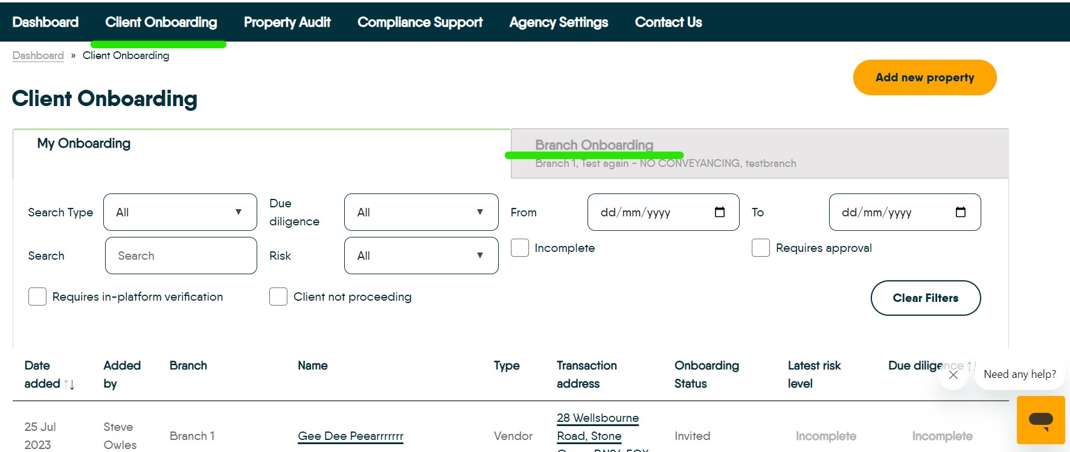1070x452 pixels.
Task: Click the Transaction address column header
Action: point(586,374)
